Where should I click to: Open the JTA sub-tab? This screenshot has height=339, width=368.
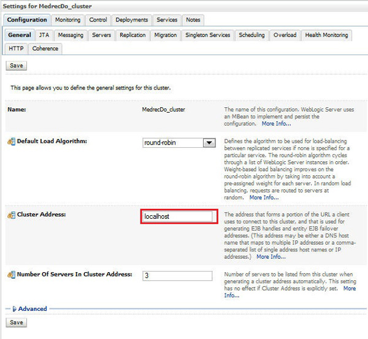click(44, 35)
